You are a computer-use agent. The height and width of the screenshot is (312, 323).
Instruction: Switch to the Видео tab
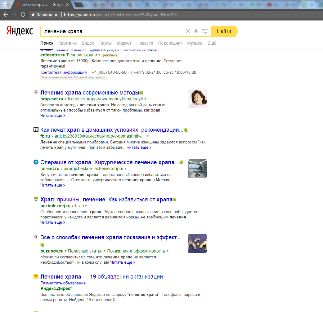click(88, 43)
